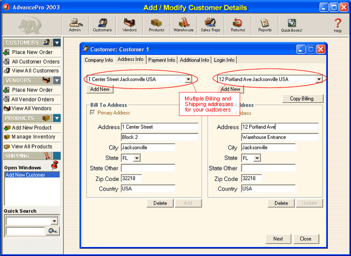Viewport: 351px width, 256px height.
Task: Click the Add button under Bill To Address
Action: click(x=188, y=203)
